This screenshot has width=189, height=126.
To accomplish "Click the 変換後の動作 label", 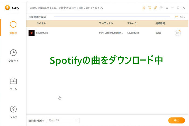I will [36, 121].
